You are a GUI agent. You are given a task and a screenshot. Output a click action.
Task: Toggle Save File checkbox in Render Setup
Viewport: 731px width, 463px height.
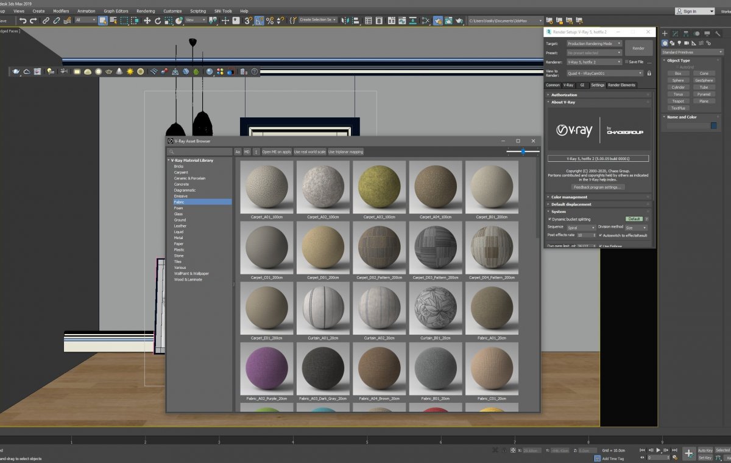pos(626,62)
